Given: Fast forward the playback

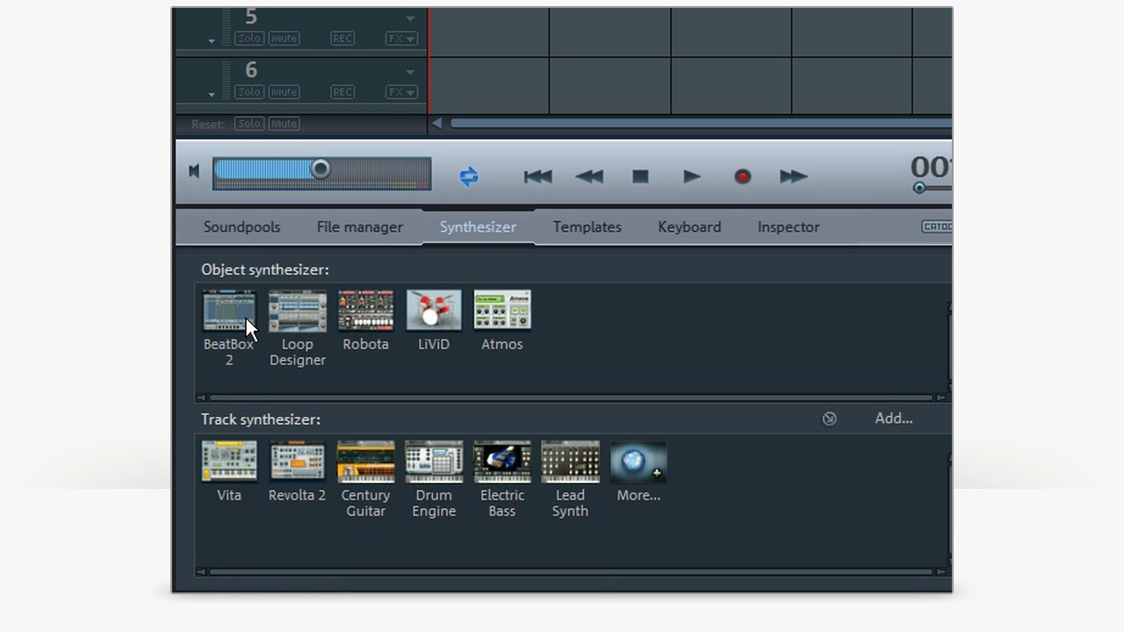Looking at the screenshot, I should (x=793, y=176).
